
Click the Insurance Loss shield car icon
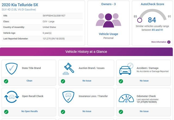[x=68, y=97]
